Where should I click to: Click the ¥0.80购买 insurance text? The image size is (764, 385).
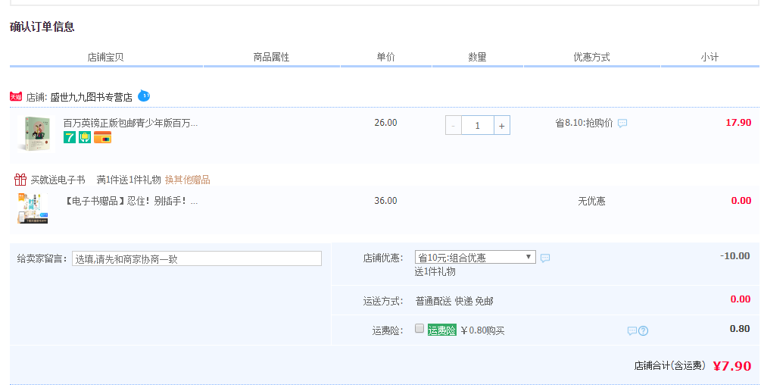(482, 331)
